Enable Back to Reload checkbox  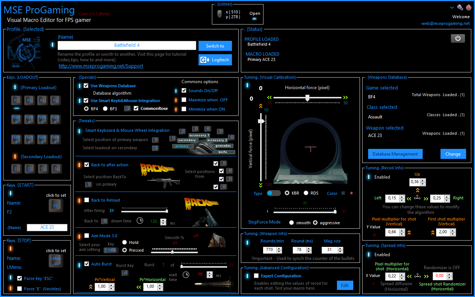[87, 200]
